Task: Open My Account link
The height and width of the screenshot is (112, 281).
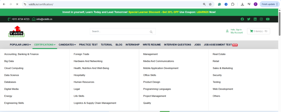Action: click(x=237, y=33)
